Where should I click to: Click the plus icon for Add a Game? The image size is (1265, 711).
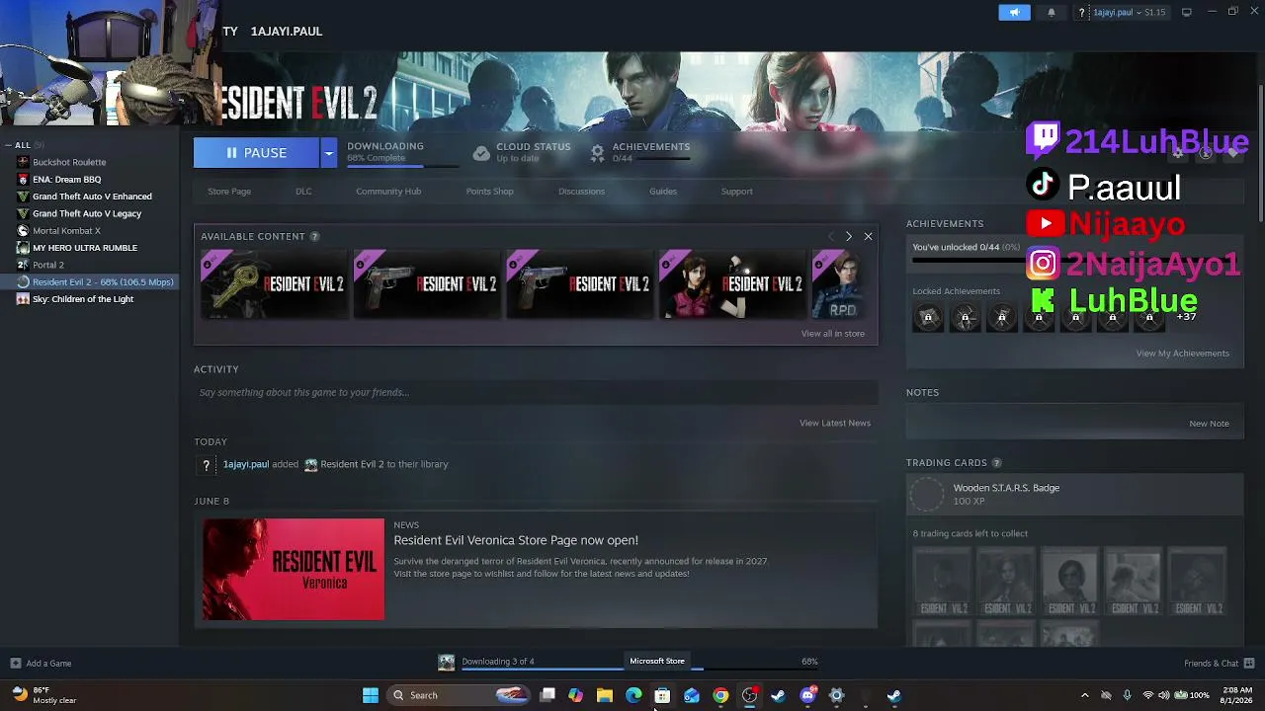tap(15, 663)
